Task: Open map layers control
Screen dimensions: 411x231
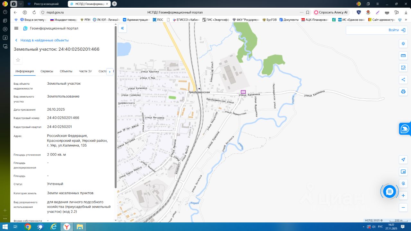Action: [x=403, y=44]
